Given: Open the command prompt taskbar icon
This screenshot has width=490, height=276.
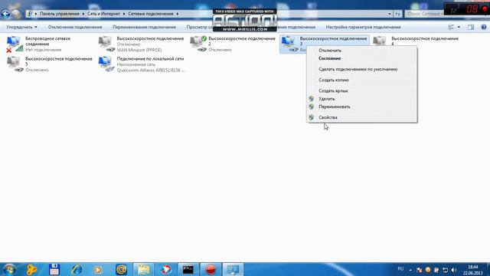Looking at the screenshot, I should 188,269.
